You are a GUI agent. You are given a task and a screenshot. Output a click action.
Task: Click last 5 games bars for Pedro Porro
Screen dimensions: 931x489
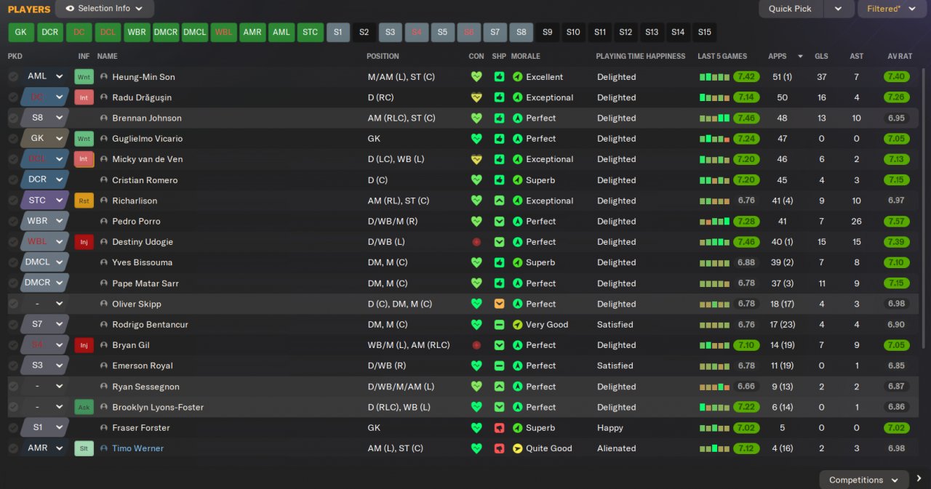coord(715,221)
